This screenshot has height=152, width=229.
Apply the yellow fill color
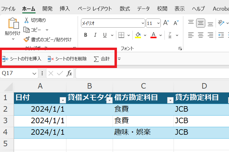138,35
